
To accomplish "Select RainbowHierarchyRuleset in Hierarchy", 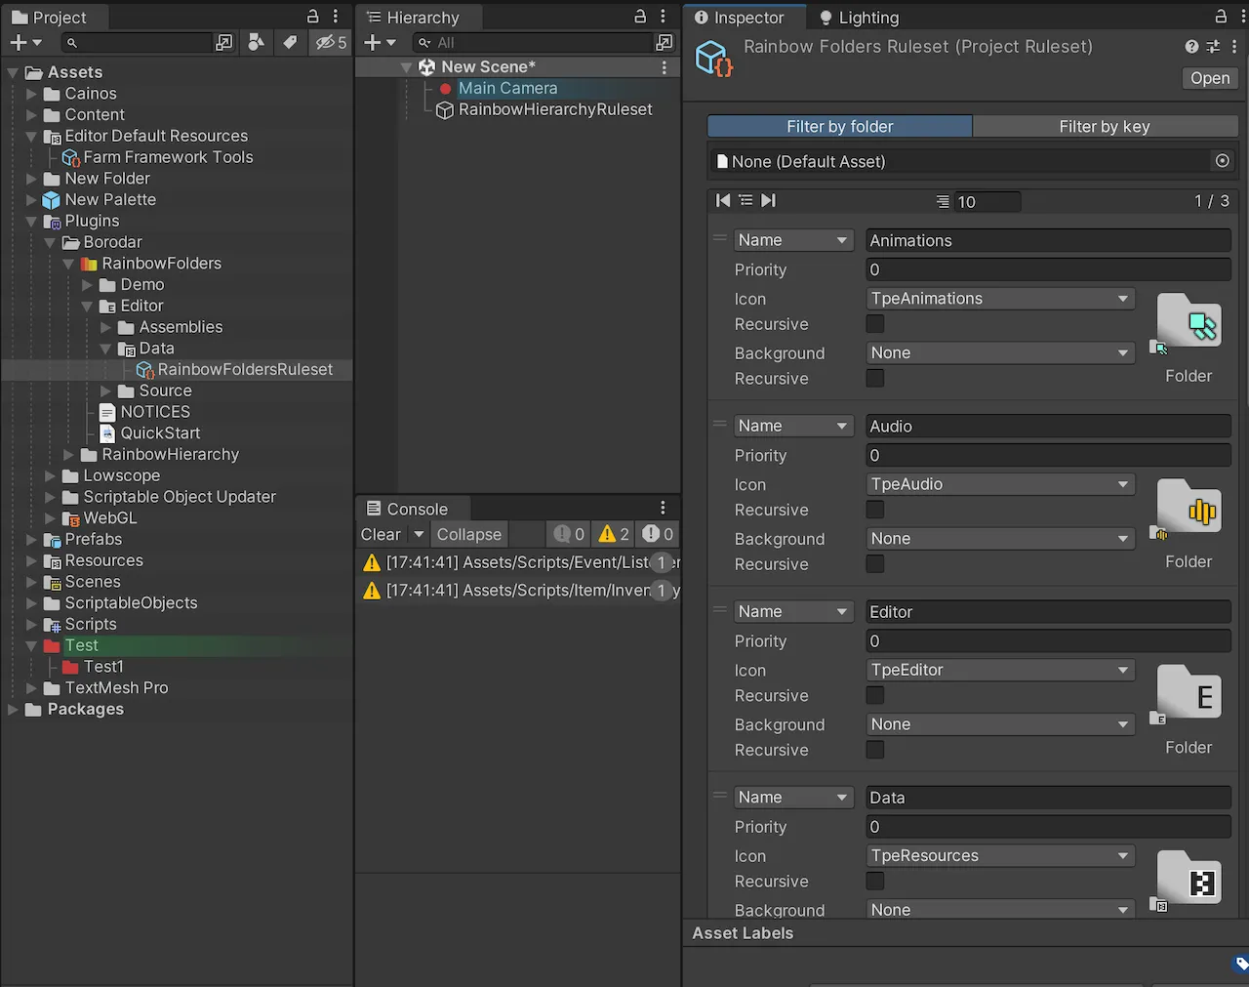I will (555, 109).
